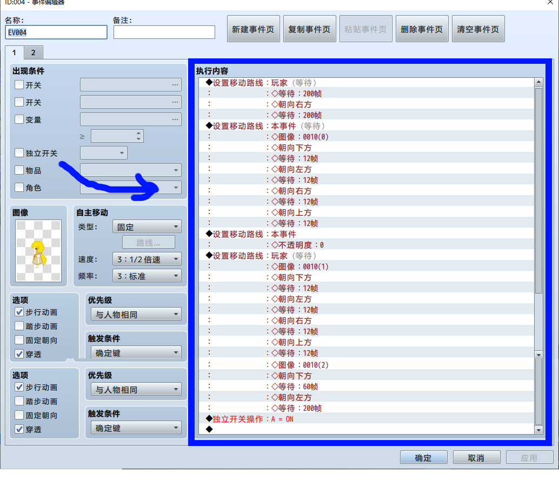Enable the 独立开关 condition checkbox
Screen dimensions: 559x486
coord(19,153)
